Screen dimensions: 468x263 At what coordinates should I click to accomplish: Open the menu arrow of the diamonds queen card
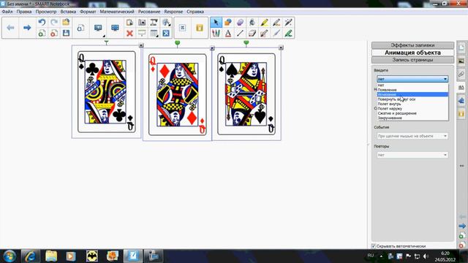[212, 48]
